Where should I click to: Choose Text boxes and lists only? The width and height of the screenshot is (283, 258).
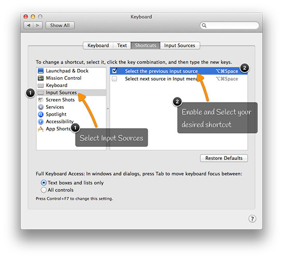(43, 183)
